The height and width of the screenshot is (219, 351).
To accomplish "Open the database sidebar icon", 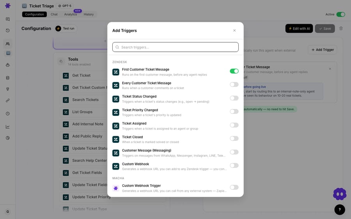I will [x=8, y=78].
